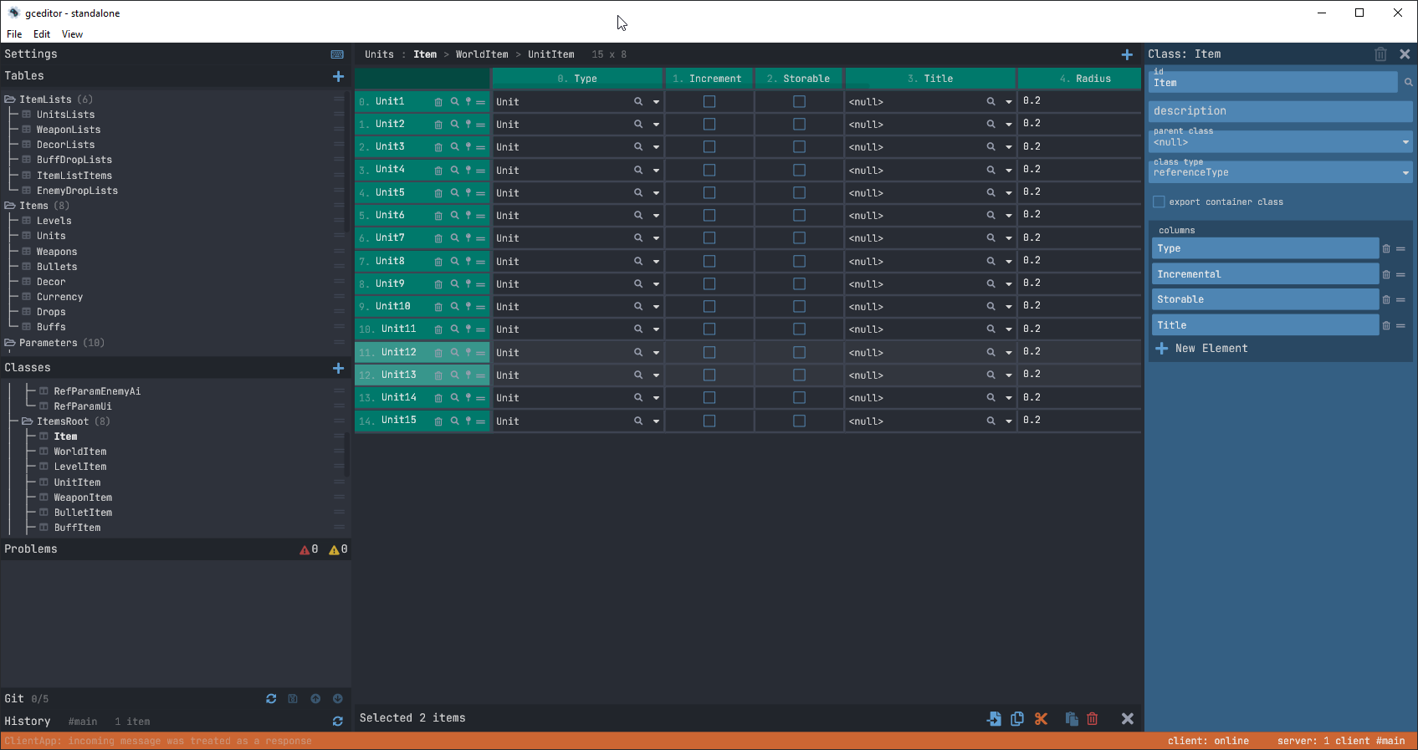
Task: Refresh the Git panel status
Action: coord(271,699)
